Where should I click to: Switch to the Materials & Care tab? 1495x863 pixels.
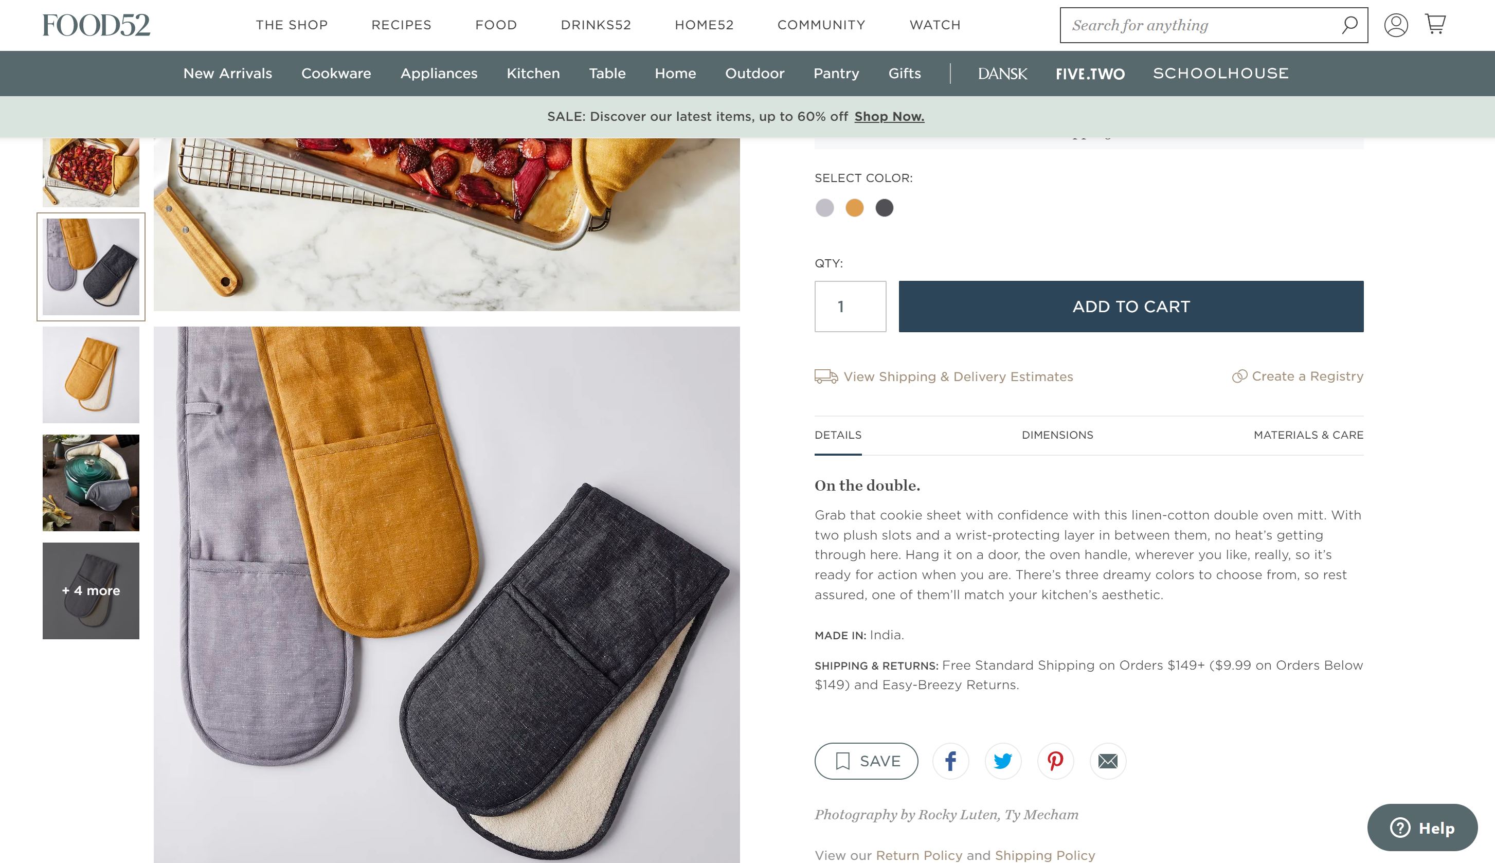point(1308,435)
